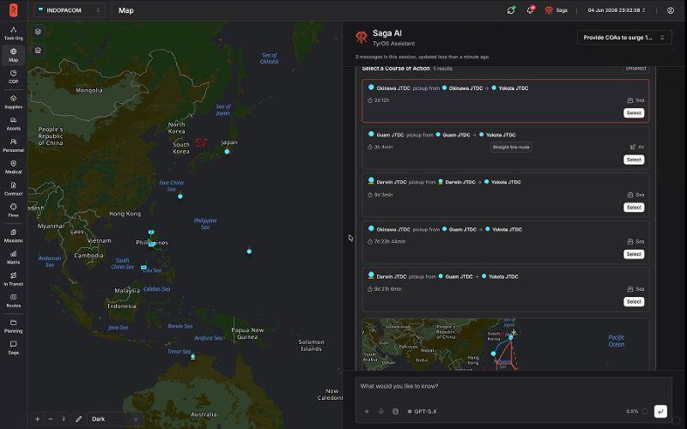Click the Straight line route tag
Viewport: 687px width, 429px height.
click(511, 147)
